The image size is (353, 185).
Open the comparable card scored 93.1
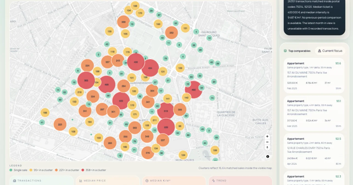pyautogui.click(x=314, y=113)
